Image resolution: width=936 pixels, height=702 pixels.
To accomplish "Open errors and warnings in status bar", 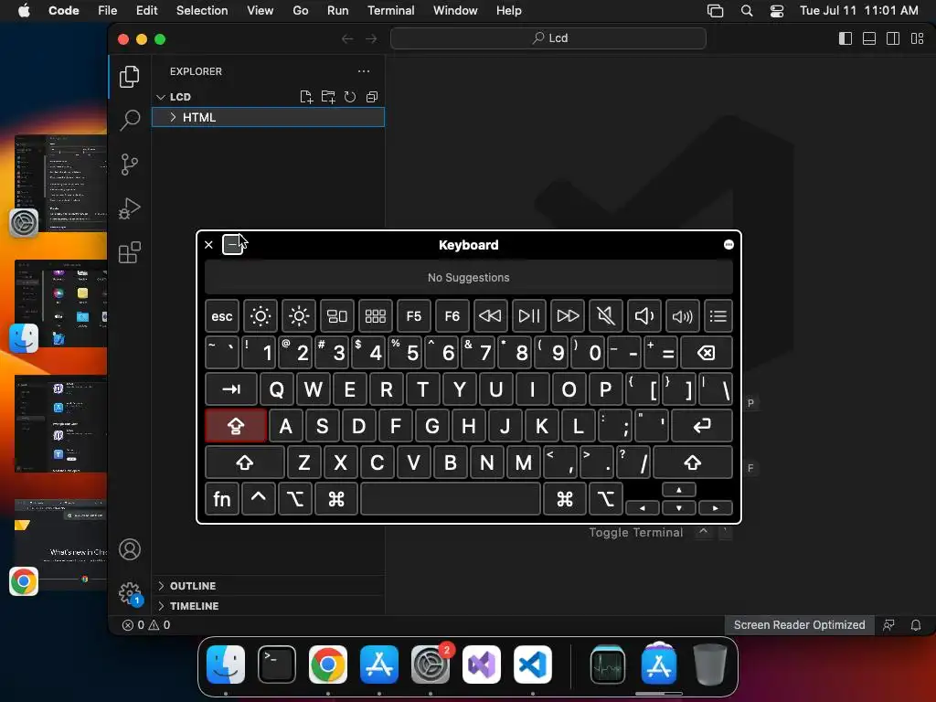I will 146,625.
